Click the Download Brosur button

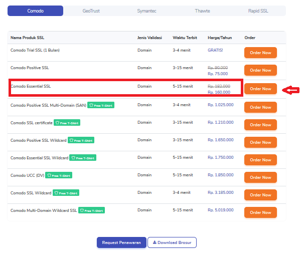coord(173,242)
